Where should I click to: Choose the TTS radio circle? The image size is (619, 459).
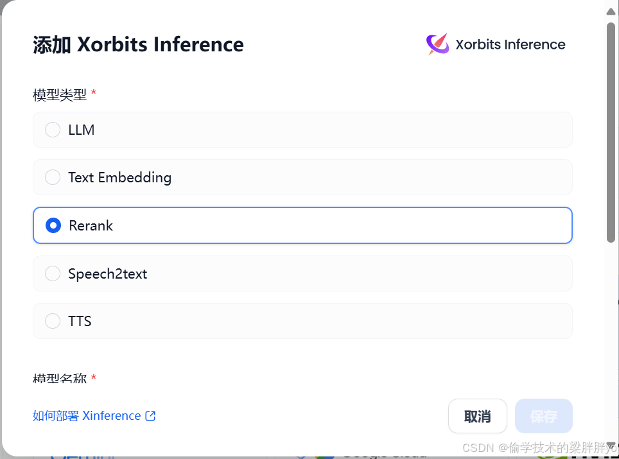coord(53,321)
